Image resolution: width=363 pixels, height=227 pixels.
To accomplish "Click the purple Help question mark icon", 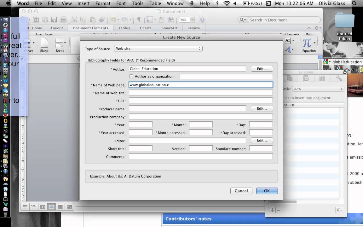I will coord(202,20).
